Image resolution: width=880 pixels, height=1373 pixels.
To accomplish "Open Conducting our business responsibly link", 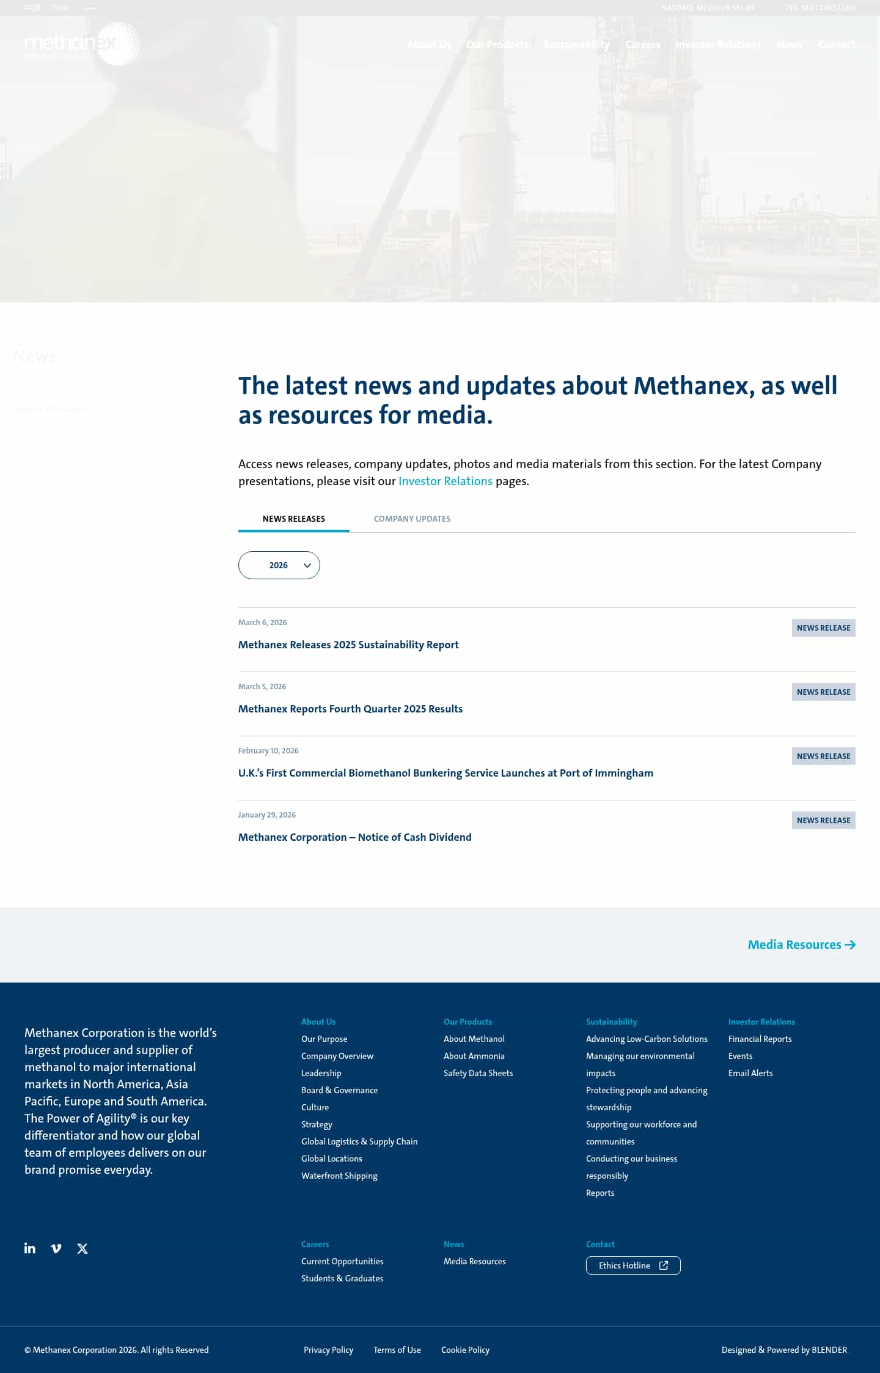I will tap(631, 1167).
